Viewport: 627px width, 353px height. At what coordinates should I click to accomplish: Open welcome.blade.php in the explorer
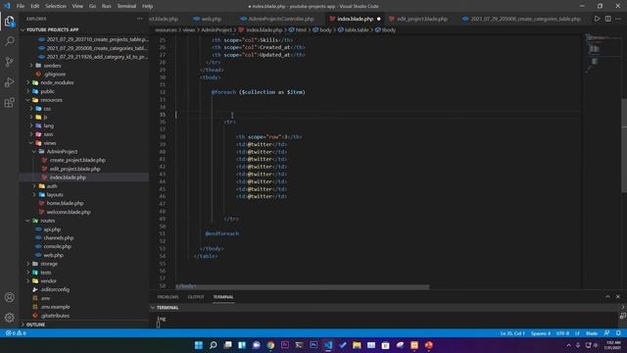click(69, 212)
